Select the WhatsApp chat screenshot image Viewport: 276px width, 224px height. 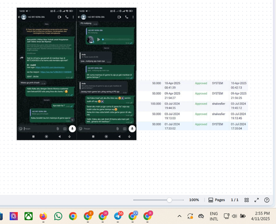tap(77, 74)
